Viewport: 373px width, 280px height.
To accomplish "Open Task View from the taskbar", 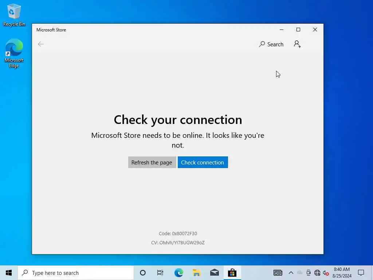I will (x=160, y=273).
